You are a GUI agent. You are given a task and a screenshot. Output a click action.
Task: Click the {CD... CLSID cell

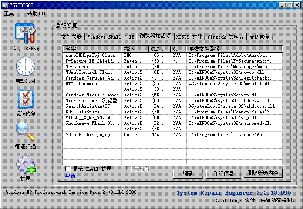pyautogui.click(x=159, y=117)
